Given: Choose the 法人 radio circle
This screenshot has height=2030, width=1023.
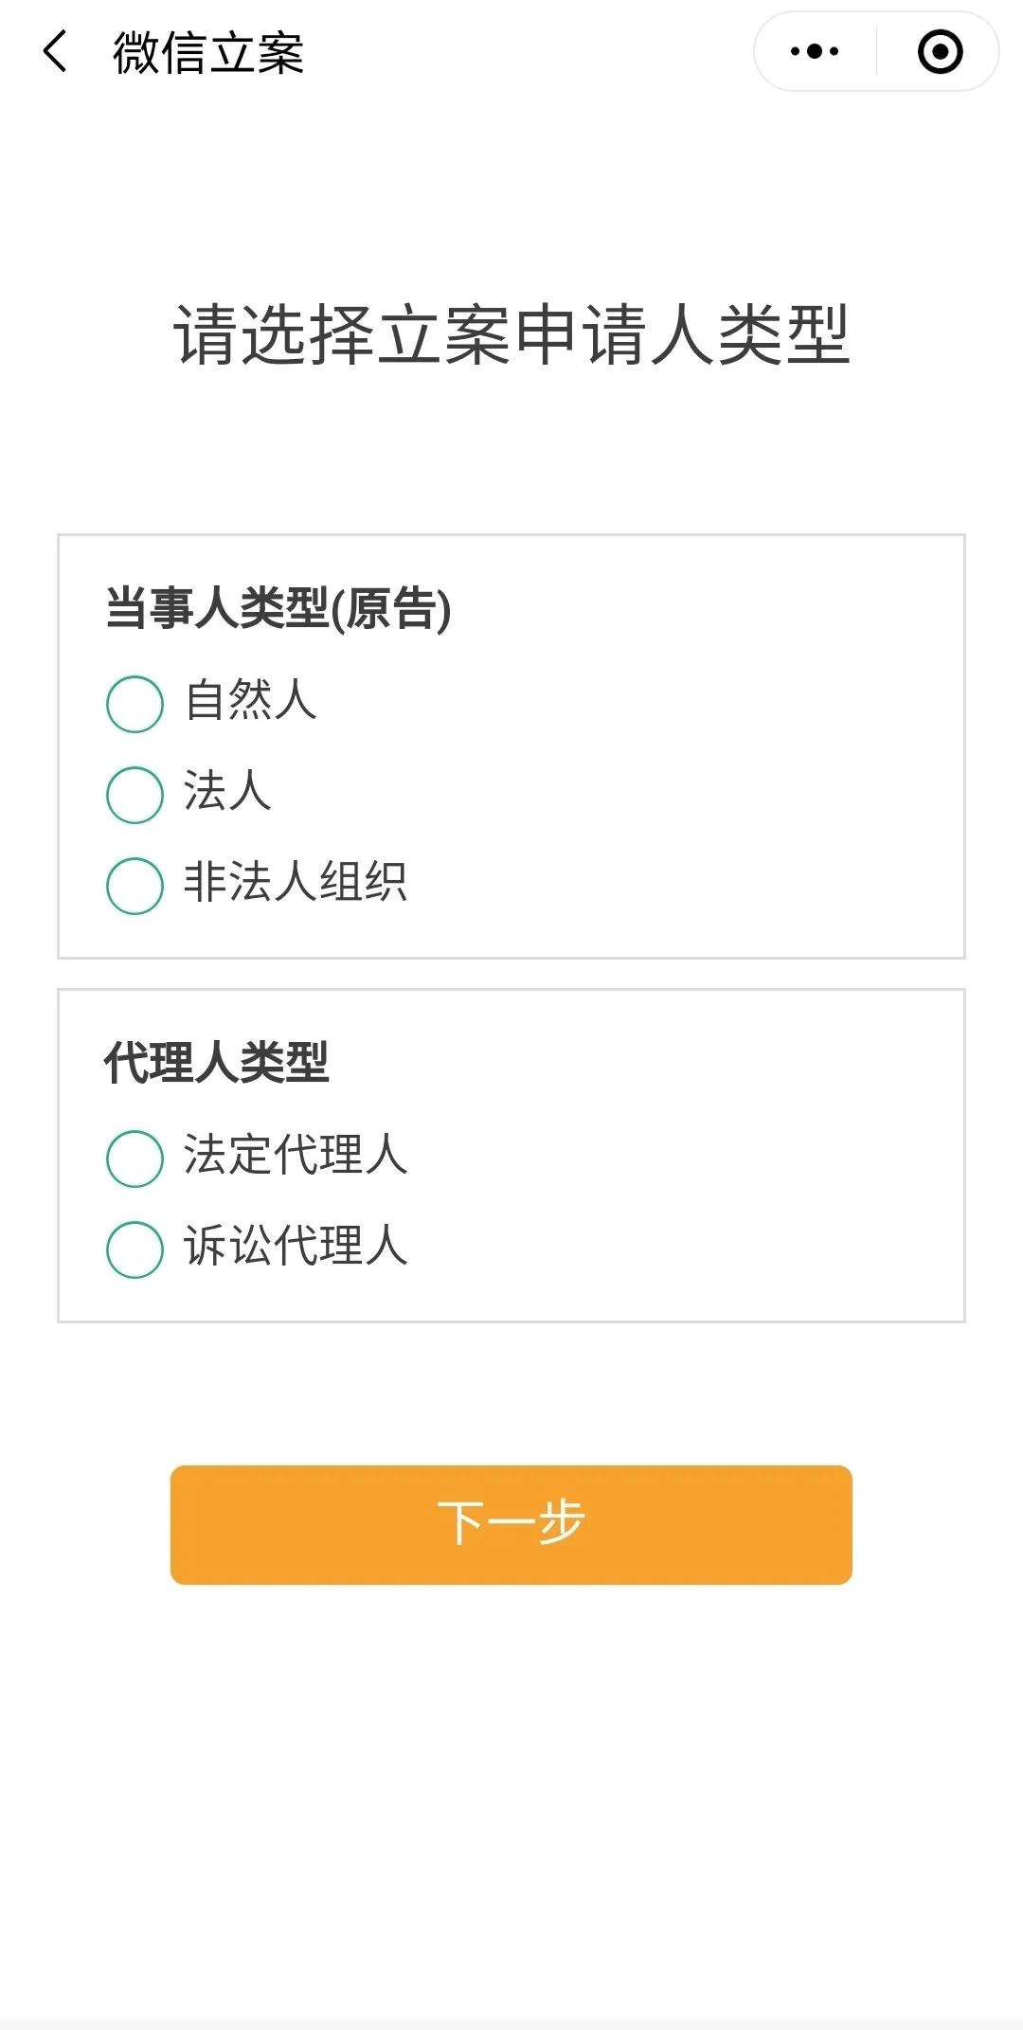Looking at the screenshot, I should pos(135,795).
